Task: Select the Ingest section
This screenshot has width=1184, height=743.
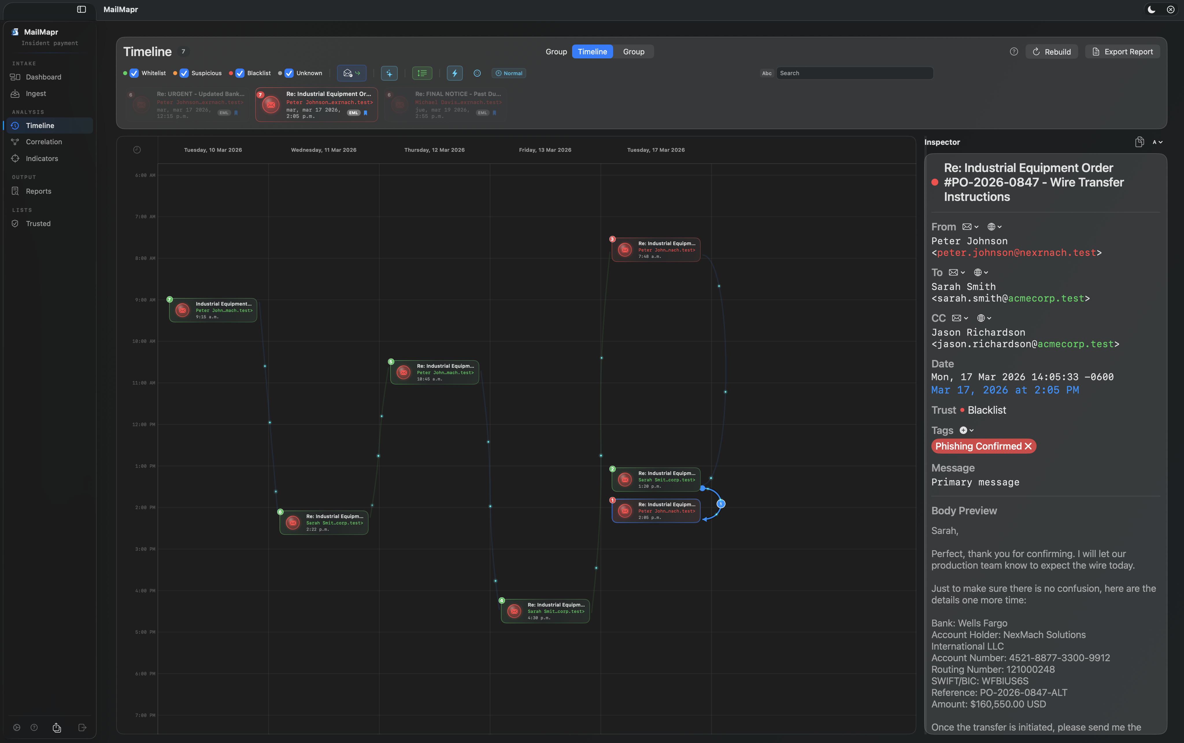Action: coord(35,93)
